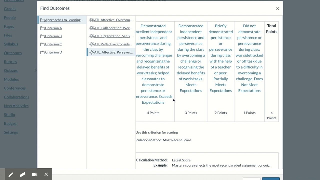The width and height of the screenshot is (320, 180).
Task: Click the outcome icon for ATL Collaboration
Action: (x=91, y=28)
